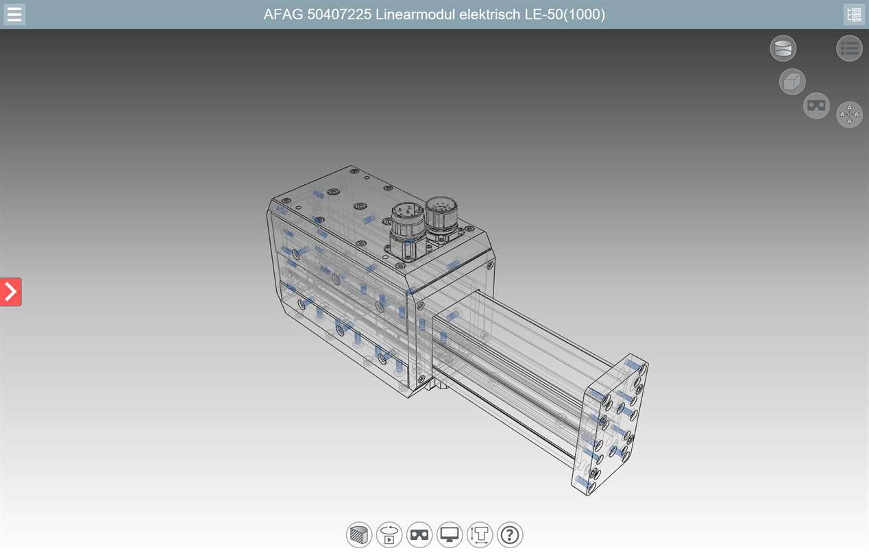Open the help question mark icon
The height and width of the screenshot is (555, 869).
(x=510, y=534)
